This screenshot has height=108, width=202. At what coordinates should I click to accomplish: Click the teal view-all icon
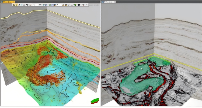[x=44, y=5]
